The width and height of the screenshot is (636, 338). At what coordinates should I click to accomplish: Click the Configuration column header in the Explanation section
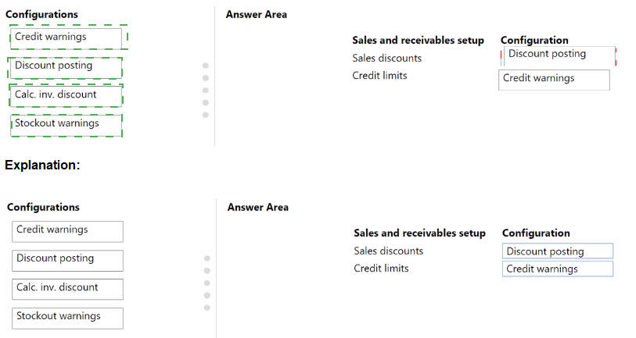(x=536, y=233)
